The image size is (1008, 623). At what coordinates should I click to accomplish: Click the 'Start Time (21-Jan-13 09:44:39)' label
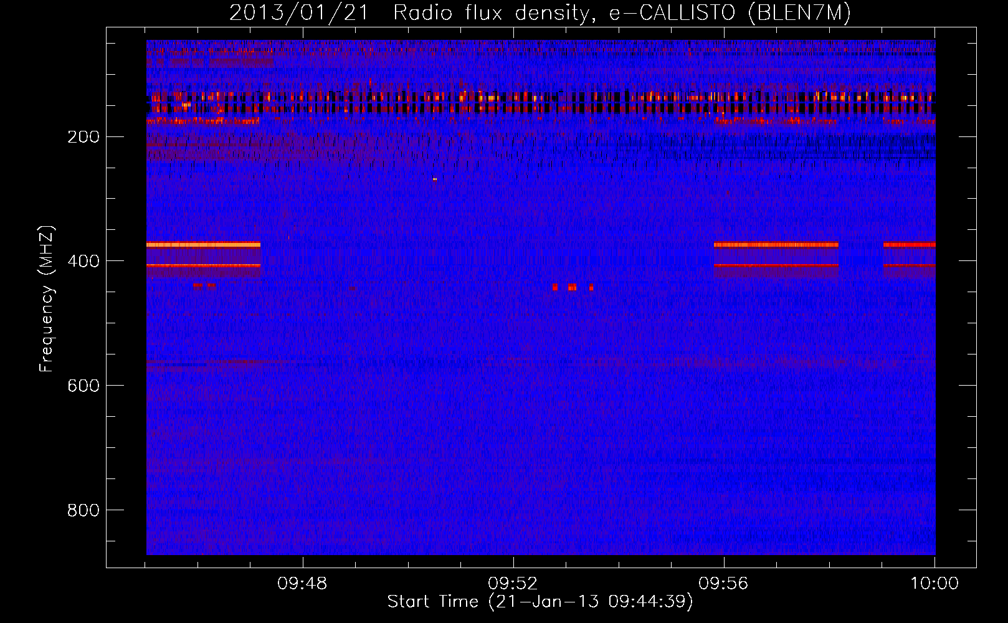[x=540, y=602]
